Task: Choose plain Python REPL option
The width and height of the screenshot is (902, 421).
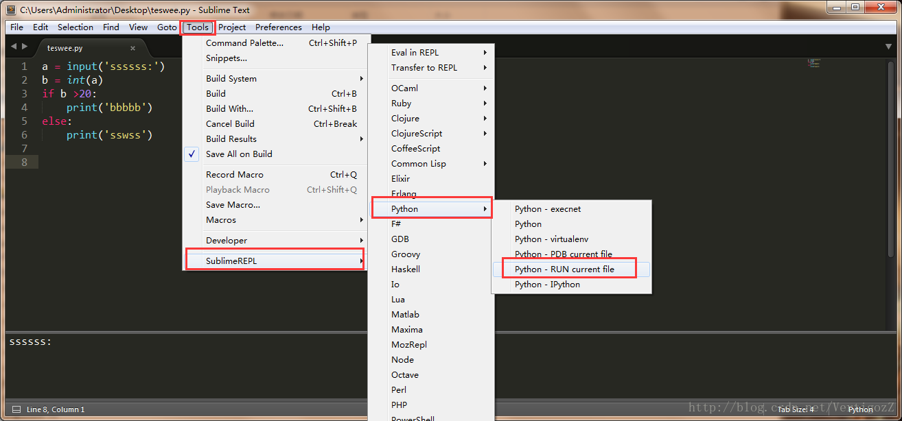Action: tap(572, 224)
